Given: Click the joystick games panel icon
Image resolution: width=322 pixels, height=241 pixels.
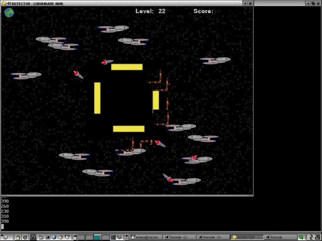Looking at the screenshot, I should [61, 237].
